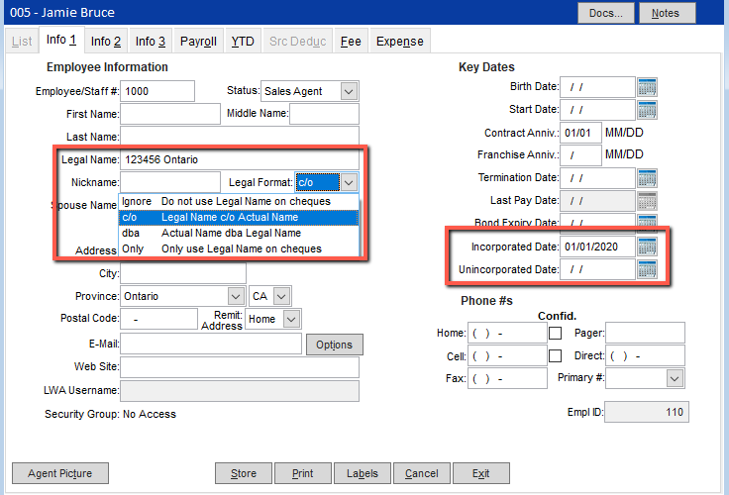Click the Direct phone field
The image size is (729, 495).
(x=645, y=355)
